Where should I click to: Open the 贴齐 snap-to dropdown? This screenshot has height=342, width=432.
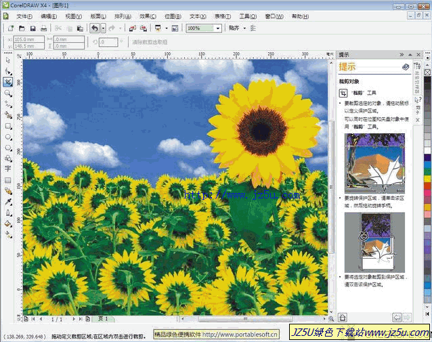244,28
